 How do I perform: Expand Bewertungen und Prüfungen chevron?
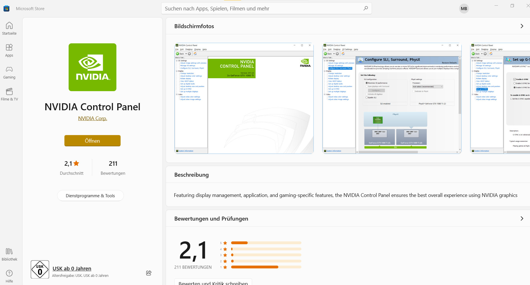[x=522, y=219]
